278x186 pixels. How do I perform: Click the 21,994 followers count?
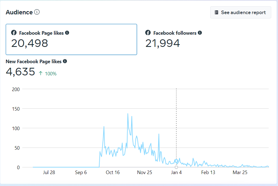coord(163,43)
